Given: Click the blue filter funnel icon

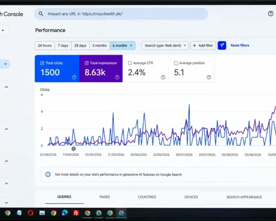Looking at the screenshot, I should [222, 45].
